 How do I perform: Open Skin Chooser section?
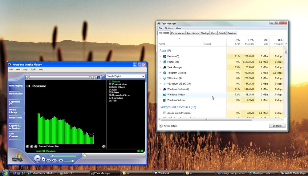(x=14, y=135)
